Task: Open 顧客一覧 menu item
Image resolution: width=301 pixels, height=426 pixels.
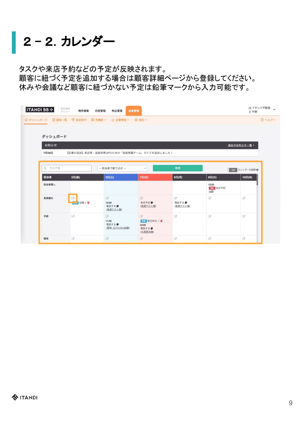Action: click(x=59, y=120)
